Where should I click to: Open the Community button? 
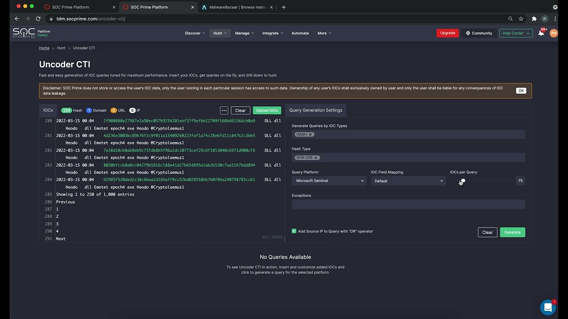point(479,33)
